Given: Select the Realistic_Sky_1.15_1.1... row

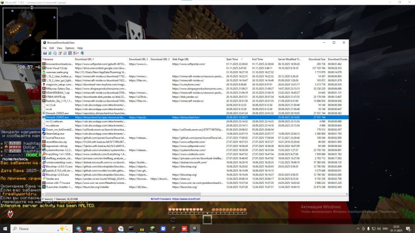Looking at the screenshot, I should click(195, 101).
